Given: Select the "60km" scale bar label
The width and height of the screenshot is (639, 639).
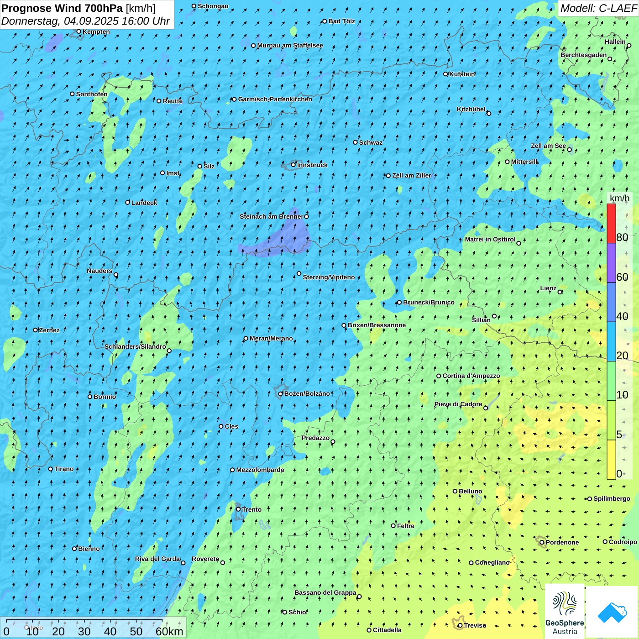Looking at the screenshot, I should pyautogui.click(x=169, y=631).
